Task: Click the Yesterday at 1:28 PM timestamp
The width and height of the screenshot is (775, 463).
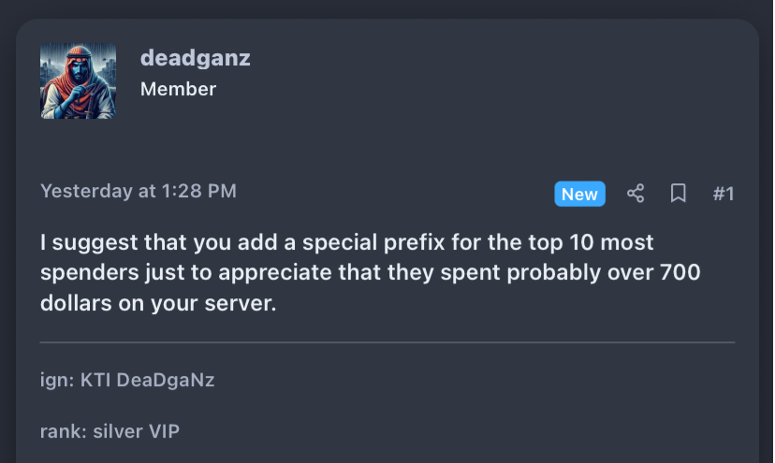Action: click(x=139, y=191)
